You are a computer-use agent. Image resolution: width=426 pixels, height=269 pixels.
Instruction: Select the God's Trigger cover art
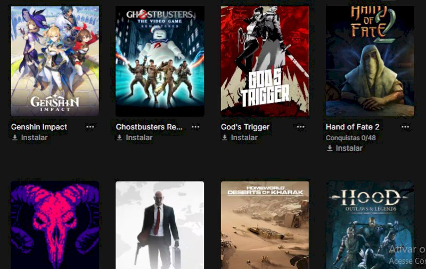265,61
